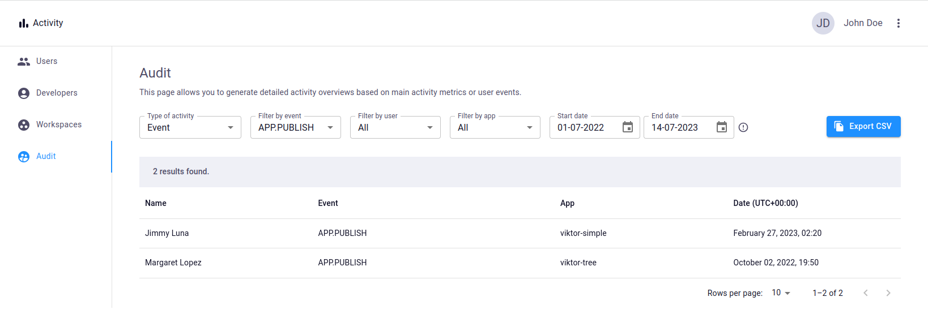The width and height of the screenshot is (928, 331).
Task: Switch to Workspaces in the sidebar
Action: coord(58,125)
